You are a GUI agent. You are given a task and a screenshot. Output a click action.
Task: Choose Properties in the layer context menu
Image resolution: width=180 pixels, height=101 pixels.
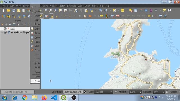(x=35, y=81)
